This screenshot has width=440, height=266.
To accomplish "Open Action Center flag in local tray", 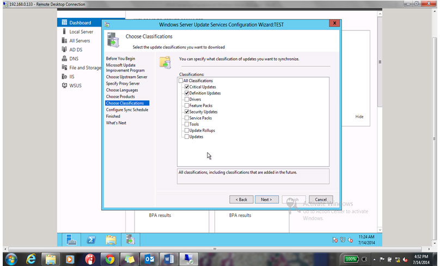I will [x=382, y=259].
